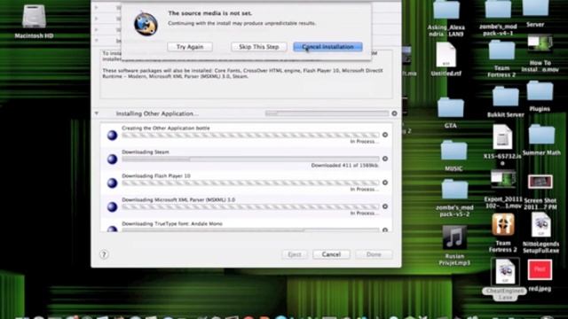Select the How To Instal movie file
This screenshot has height=319, width=568.
540,44
